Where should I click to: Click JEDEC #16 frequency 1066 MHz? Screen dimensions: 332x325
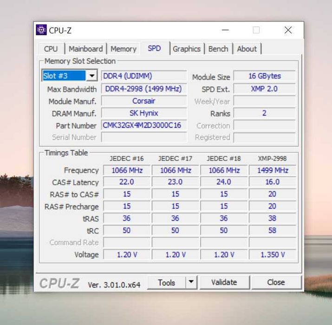point(127,170)
